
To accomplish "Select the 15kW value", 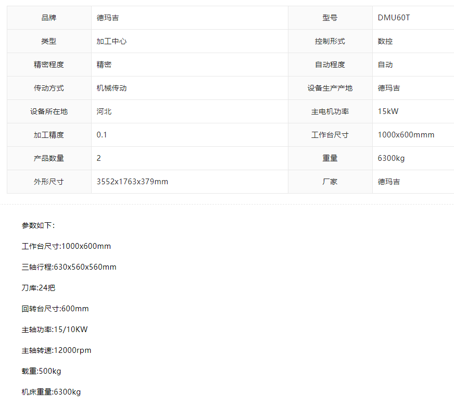I will click(x=388, y=111).
